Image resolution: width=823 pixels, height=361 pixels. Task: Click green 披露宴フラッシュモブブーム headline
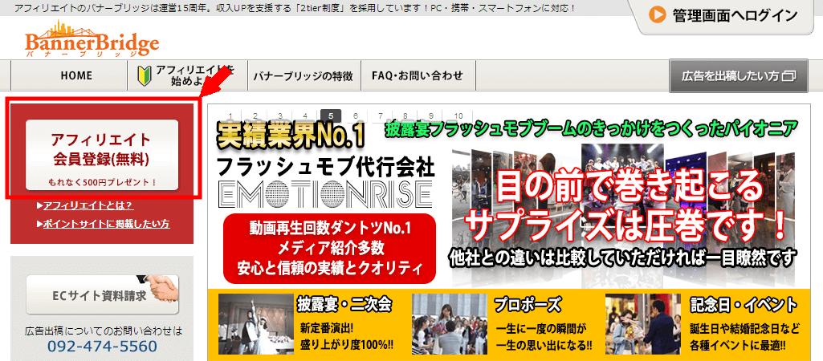[590, 128]
